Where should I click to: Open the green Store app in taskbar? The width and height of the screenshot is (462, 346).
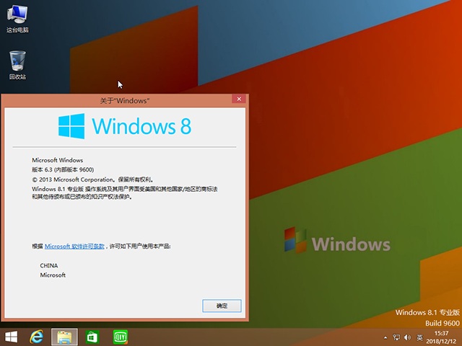coord(92,337)
